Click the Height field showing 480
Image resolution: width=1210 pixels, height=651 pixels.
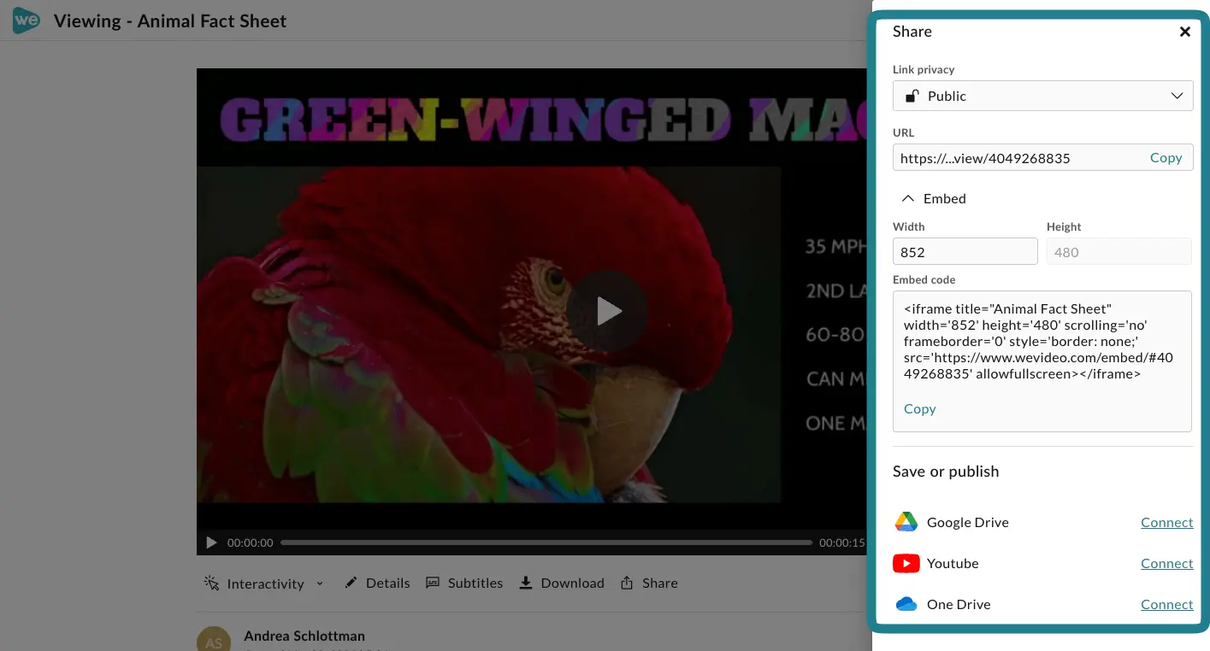pyautogui.click(x=1119, y=251)
